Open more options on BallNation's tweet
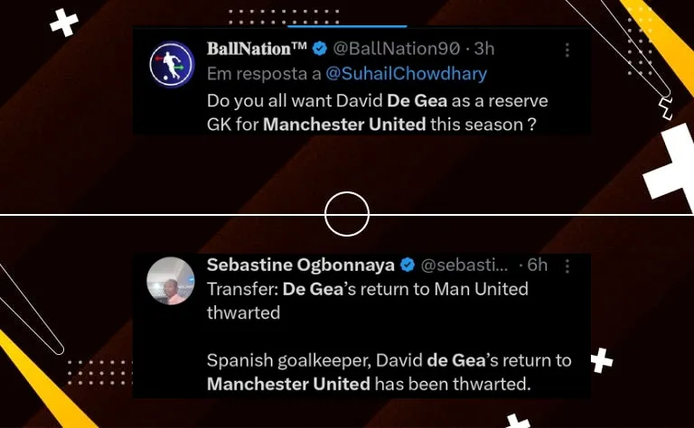 tap(567, 50)
